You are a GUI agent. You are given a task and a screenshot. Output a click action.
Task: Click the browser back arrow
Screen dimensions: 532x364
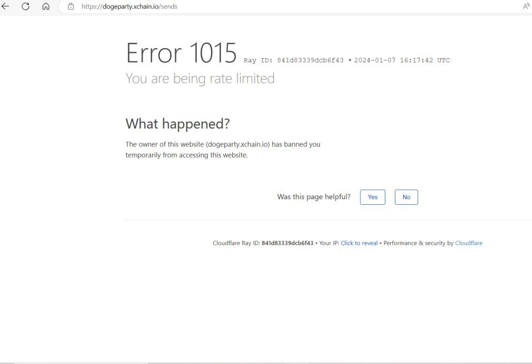5,6
